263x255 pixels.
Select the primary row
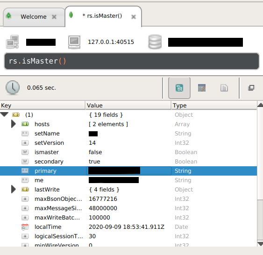pos(128,171)
